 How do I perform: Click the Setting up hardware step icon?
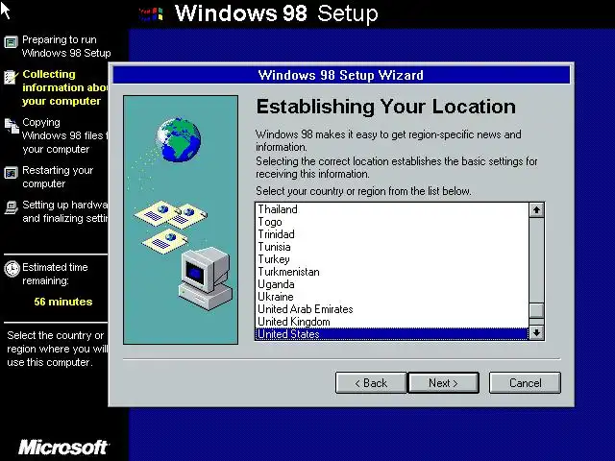tap(11, 207)
